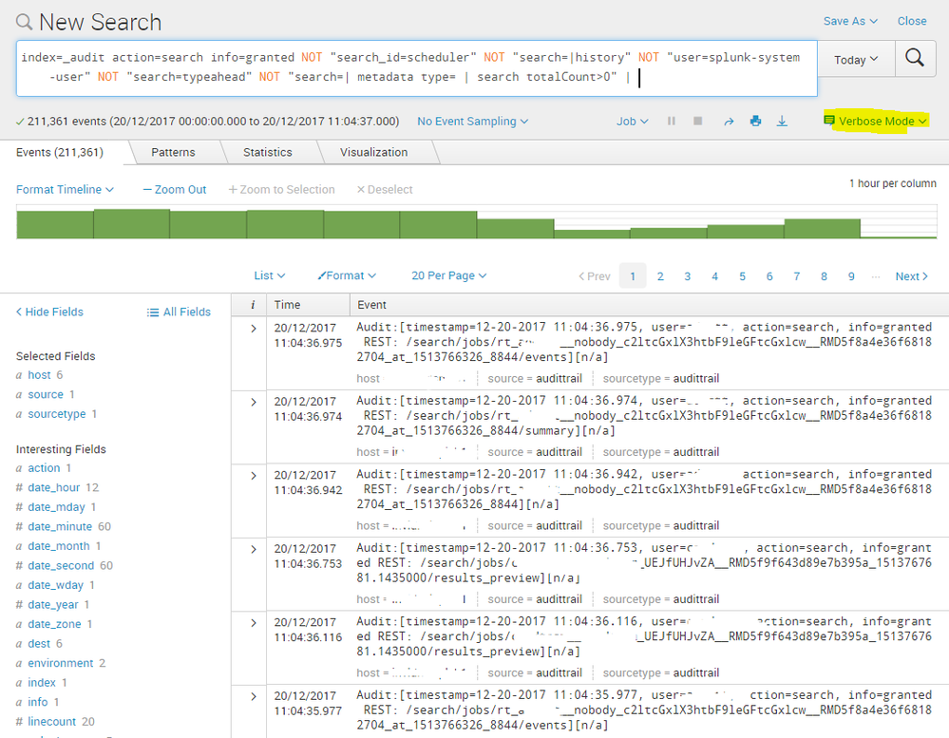949x738 pixels.
Task: Open the date_hour interesting field
Action: [x=54, y=487]
